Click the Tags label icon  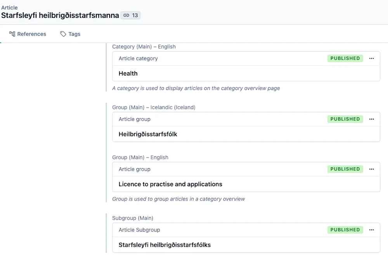63,34
